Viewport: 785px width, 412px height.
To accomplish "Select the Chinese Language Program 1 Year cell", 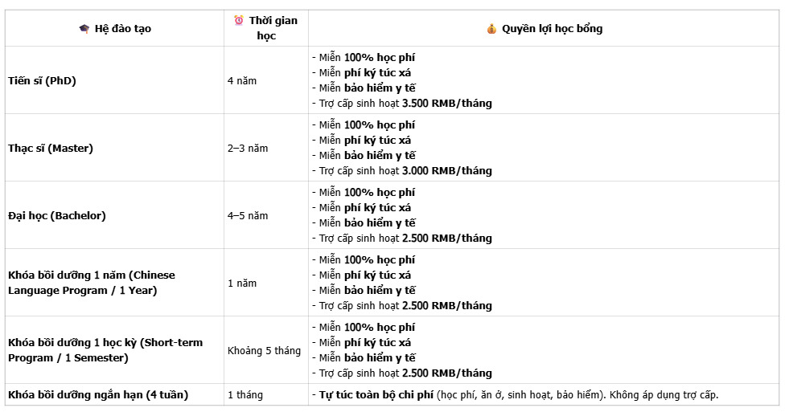I will (91, 283).
